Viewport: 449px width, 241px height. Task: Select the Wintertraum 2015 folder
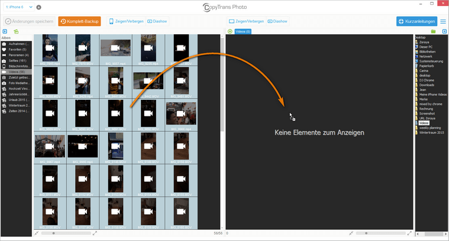pos(431,133)
